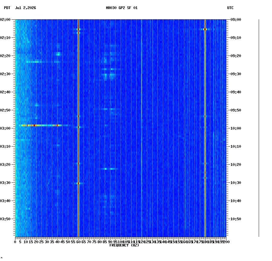
Task: Click the red broadband event streak near 03:00
Action: (41, 125)
